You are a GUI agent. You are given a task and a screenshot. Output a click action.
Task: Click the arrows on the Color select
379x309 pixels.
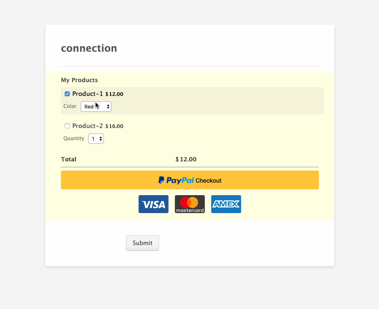(x=108, y=107)
